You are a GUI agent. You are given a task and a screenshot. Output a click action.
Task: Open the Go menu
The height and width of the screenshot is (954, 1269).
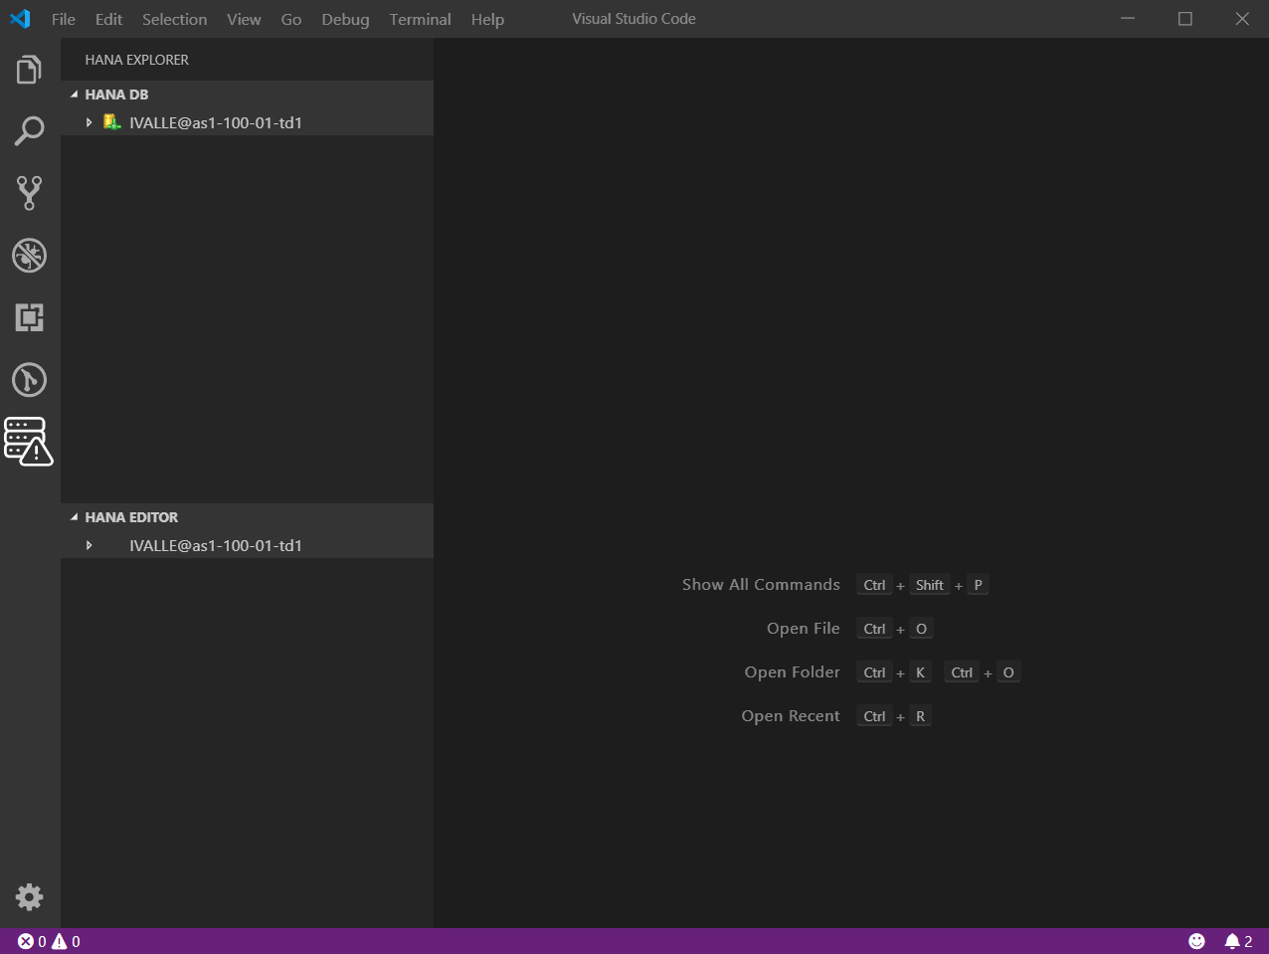[291, 19]
